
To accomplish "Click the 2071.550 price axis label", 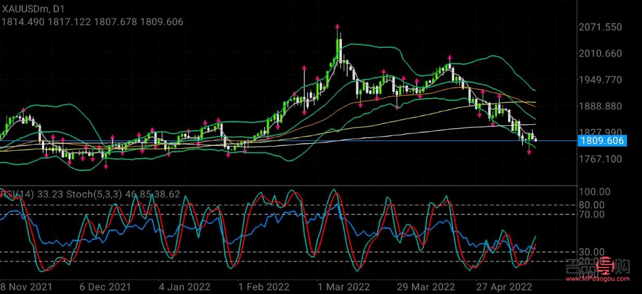I will (x=600, y=27).
